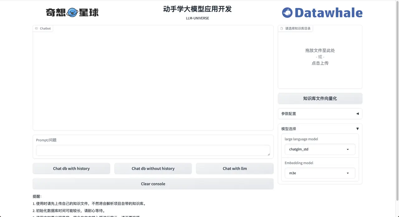The width and height of the screenshot is (399, 217).
Task: Collapse the 模型选择 section with its triangle
Action: click(357, 129)
